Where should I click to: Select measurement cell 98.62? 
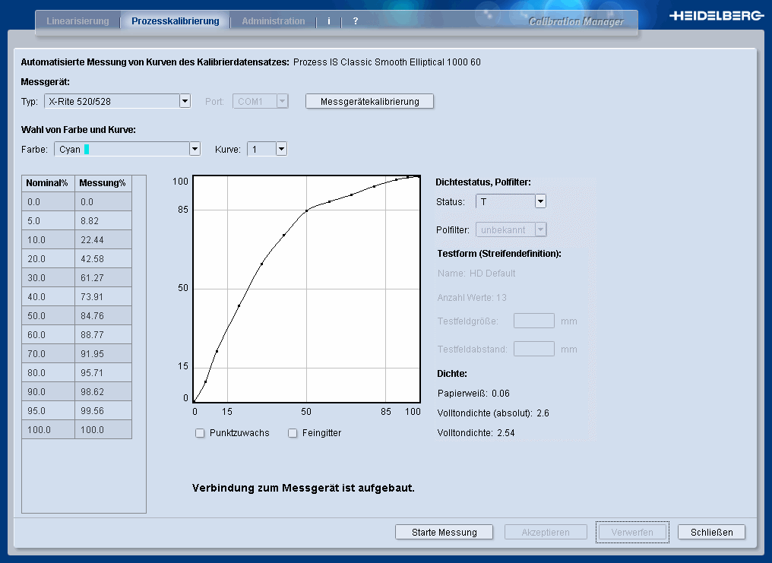tap(103, 392)
